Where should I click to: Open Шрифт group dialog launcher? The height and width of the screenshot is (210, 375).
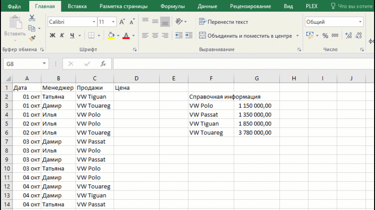click(x=135, y=50)
